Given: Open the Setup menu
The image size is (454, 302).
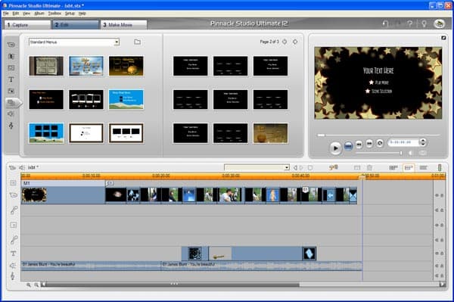Looking at the screenshot, I should tap(70, 14).
